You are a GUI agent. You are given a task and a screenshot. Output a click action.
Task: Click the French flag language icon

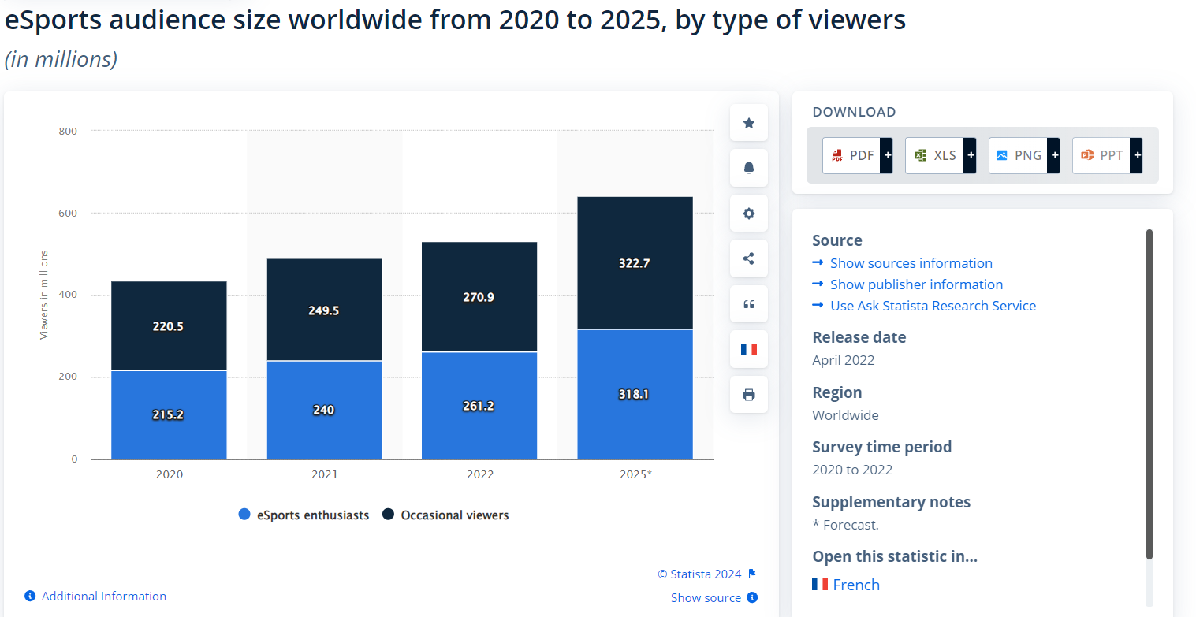(749, 349)
